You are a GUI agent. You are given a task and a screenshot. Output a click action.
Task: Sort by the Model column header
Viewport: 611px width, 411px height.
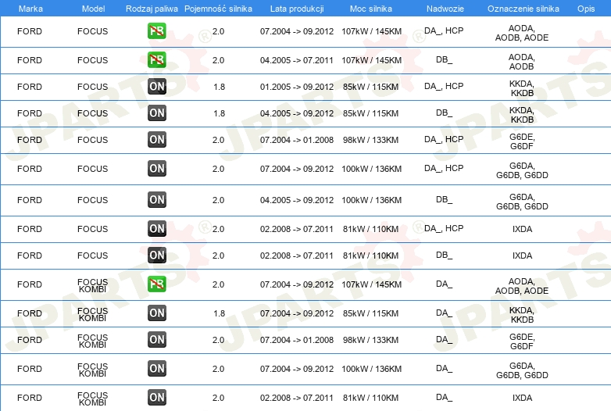coord(93,9)
